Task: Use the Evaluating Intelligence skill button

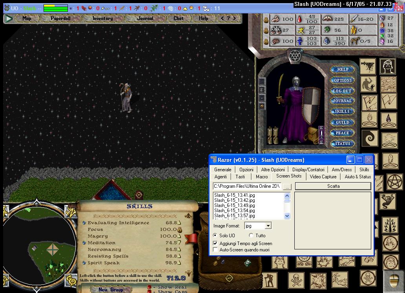Action: coord(84,223)
